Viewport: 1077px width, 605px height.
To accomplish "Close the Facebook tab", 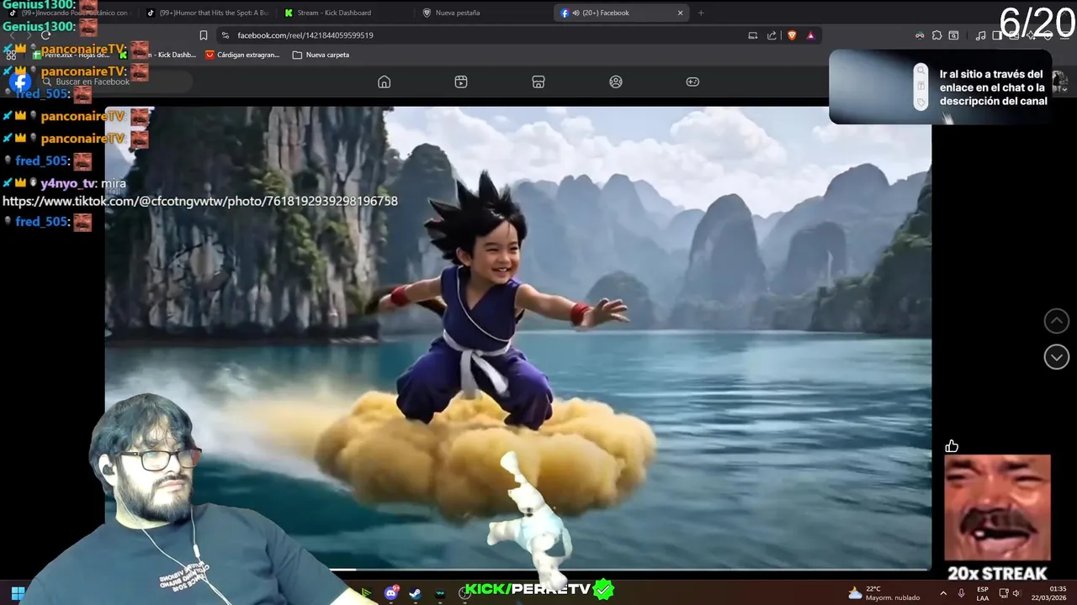I will click(680, 13).
